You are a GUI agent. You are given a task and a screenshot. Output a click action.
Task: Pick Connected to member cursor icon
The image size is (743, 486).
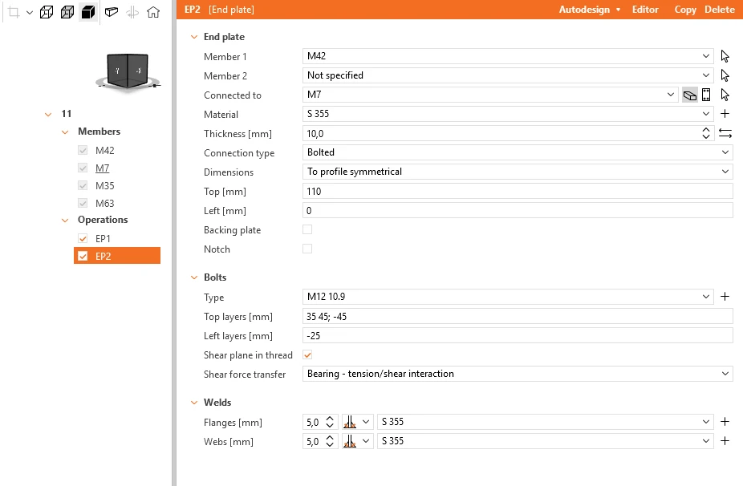(x=725, y=95)
